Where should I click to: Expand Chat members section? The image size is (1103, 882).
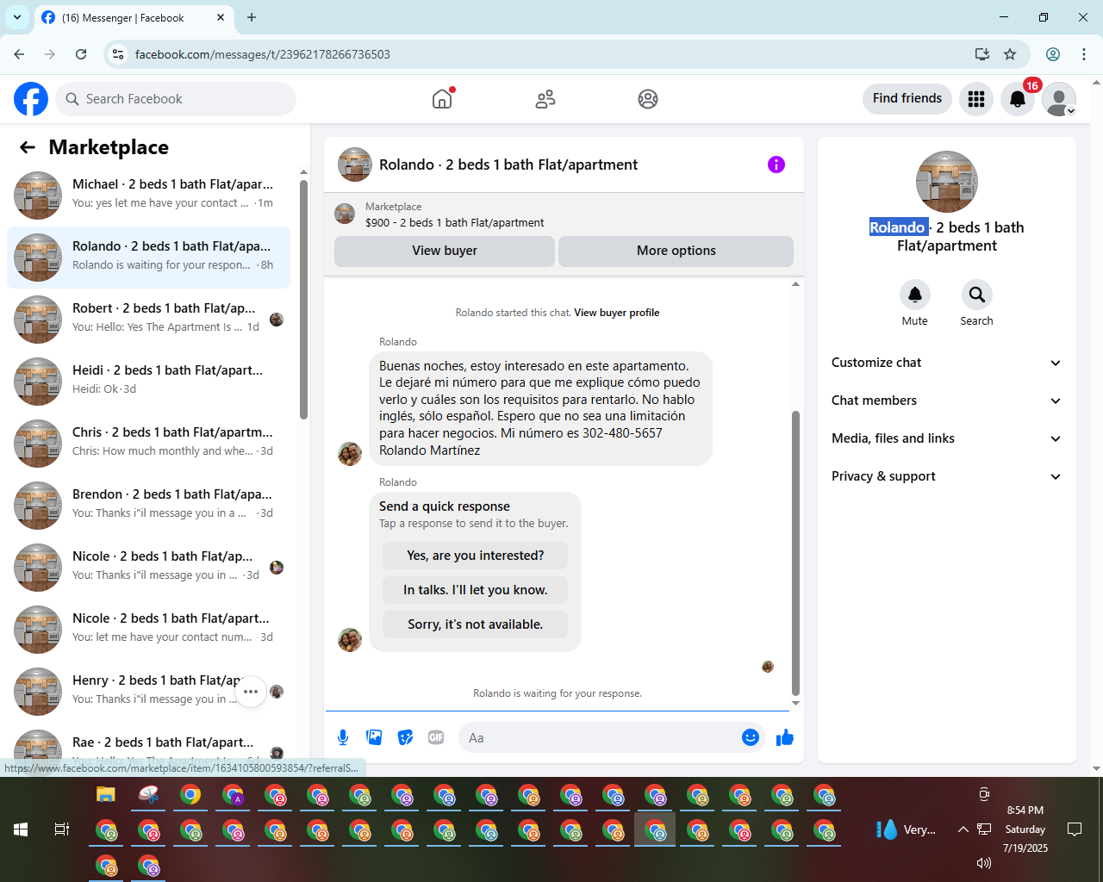click(947, 401)
